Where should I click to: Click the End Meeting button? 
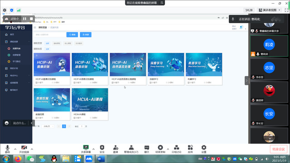pyautogui.click(x=279, y=149)
